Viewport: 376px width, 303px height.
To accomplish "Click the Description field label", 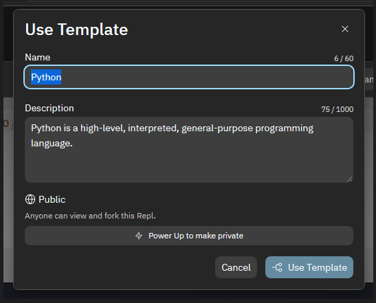I will (49, 108).
